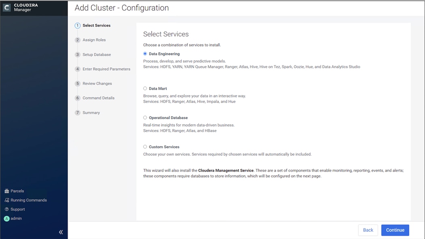Viewport: 425px width, 239px height.
Task: Click 'Add Cluster - Configuration' page title
Action: (x=122, y=8)
